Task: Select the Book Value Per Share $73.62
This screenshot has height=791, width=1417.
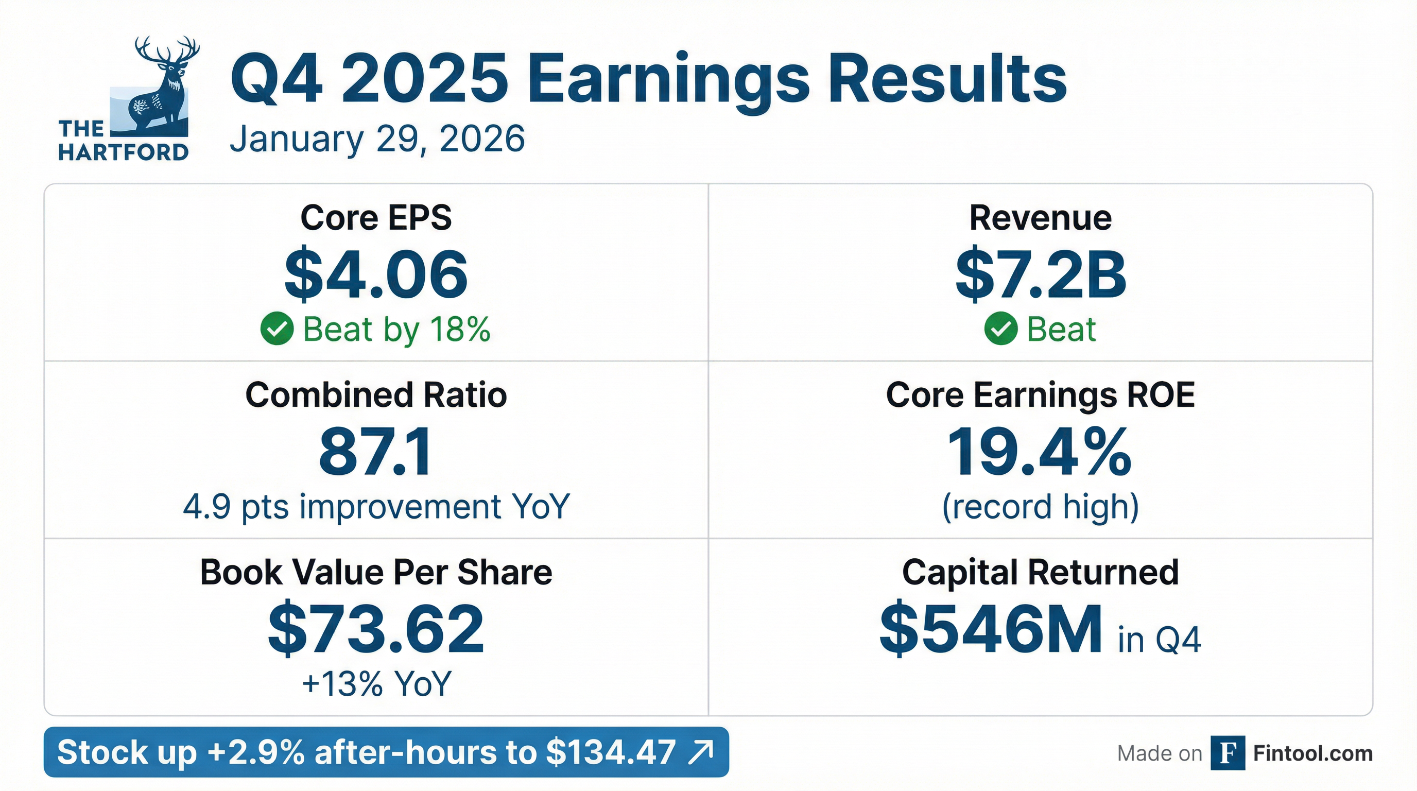Action: tap(376, 628)
